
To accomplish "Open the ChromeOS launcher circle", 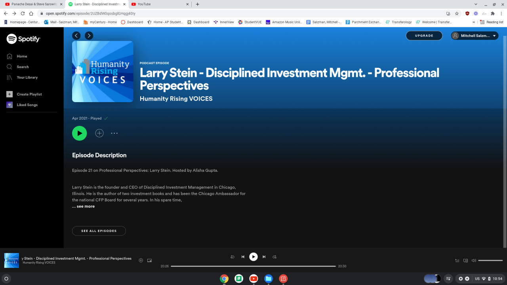I will point(6,279).
